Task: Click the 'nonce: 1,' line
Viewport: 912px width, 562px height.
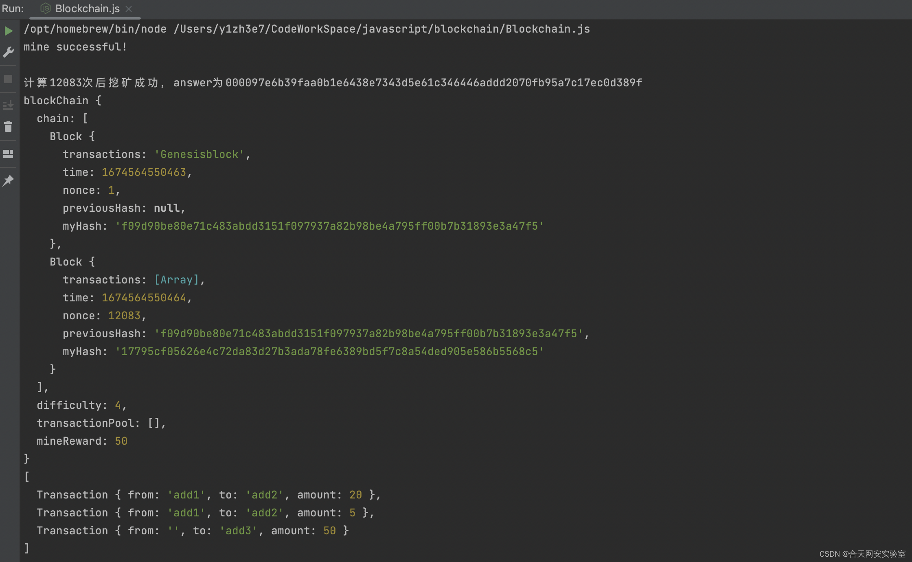Action: point(92,190)
